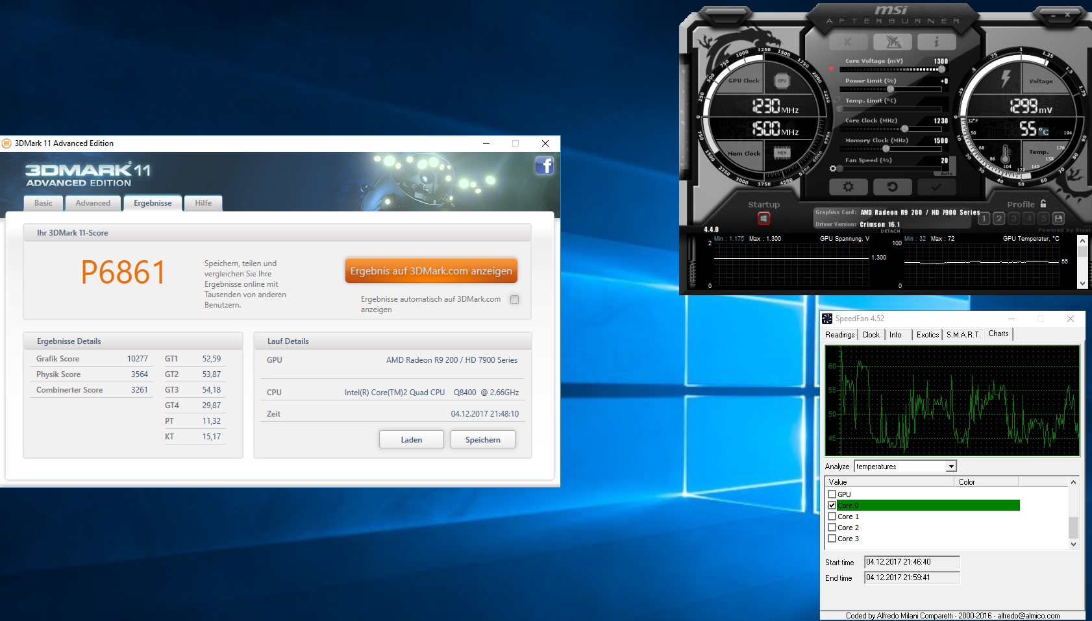Image resolution: width=1092 pixels, height=621 pixels.
Task: Click Ergebnis auf 3DMark.com anzeigen button
Action: pyautogui.click(x=431, y=271)
